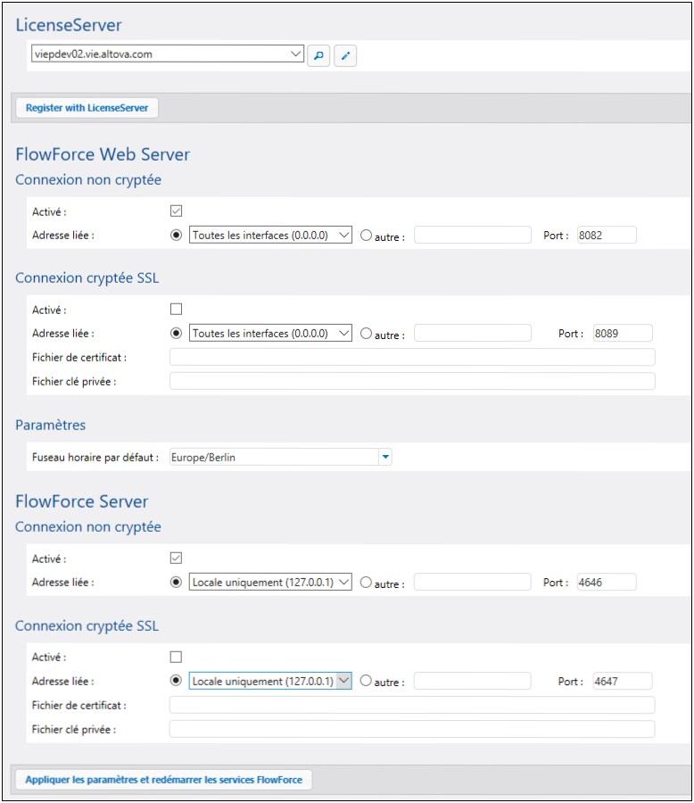The height and width of the screenshot is (803, 694).
Task: Click the port field showing 8082
Action: (x=607, y=235)
